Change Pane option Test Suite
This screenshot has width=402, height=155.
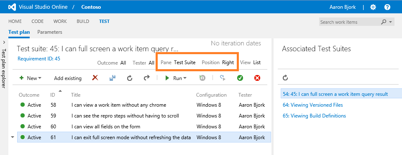pyautogui.click(x=184, y=62)
